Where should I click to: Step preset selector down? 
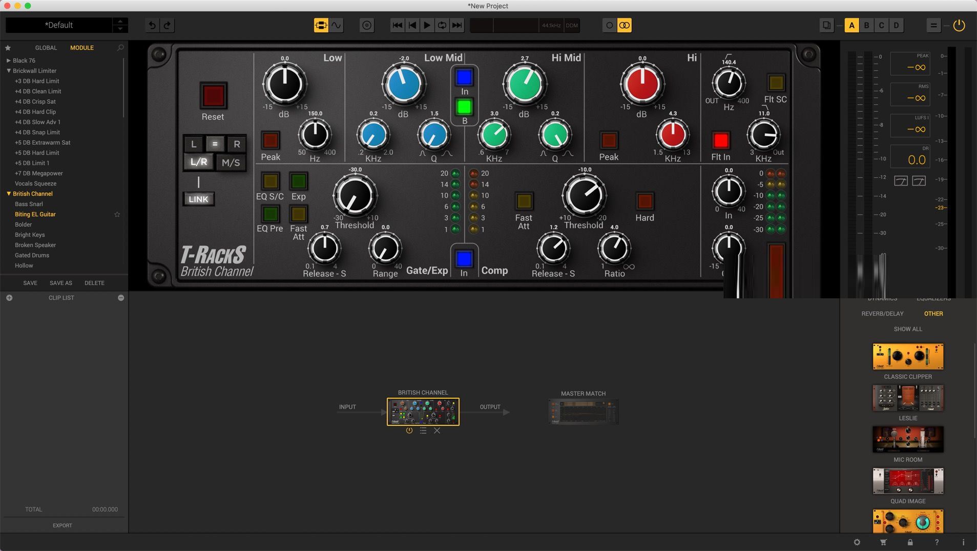click(120, 29)
